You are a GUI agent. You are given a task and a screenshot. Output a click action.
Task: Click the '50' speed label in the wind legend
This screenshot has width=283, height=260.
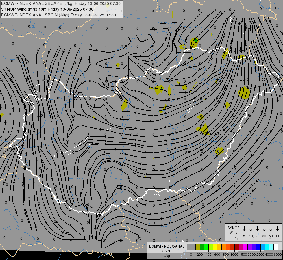pos(271,236)
